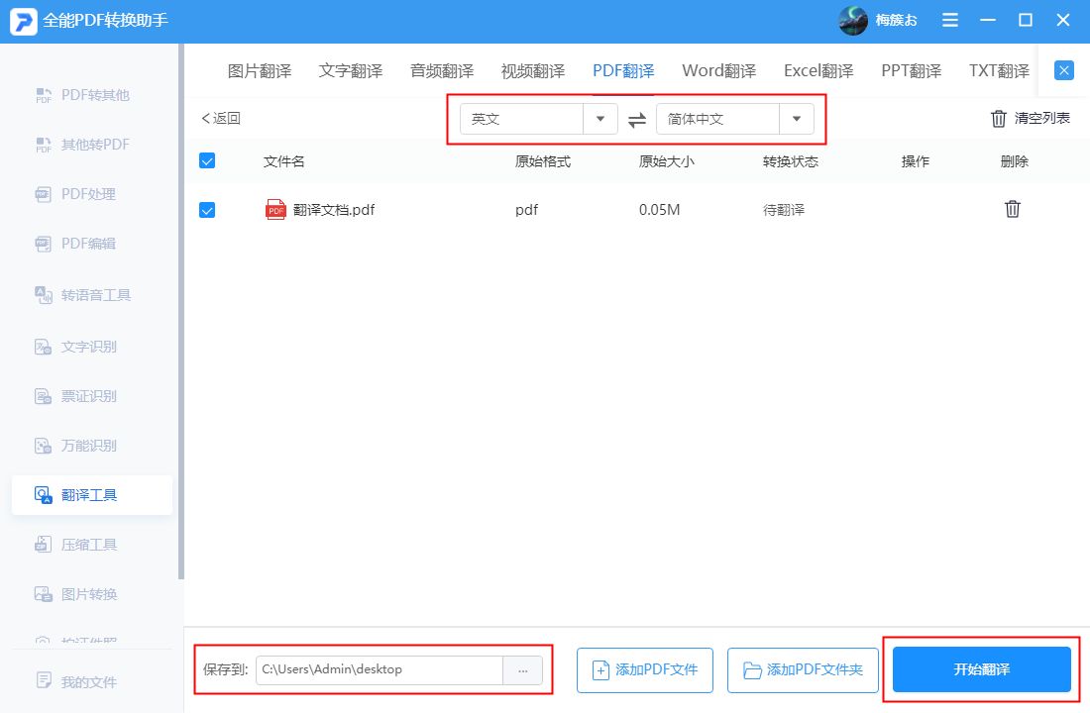Delete 翻译文档.pdf with its trash icon
The image size is (1090, 713).
(x=1012, y=209)
